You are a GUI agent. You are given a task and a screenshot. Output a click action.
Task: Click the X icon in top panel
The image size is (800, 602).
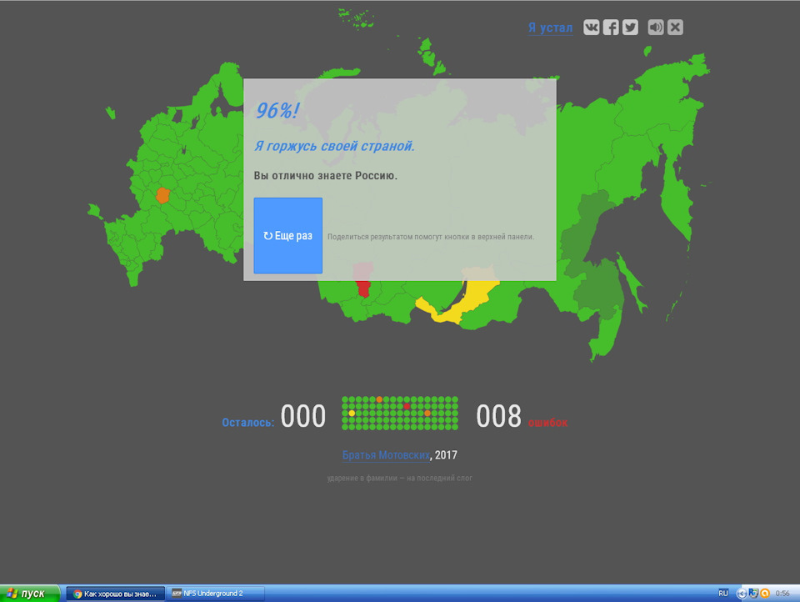pyautogui.click(x=675, y=28)
